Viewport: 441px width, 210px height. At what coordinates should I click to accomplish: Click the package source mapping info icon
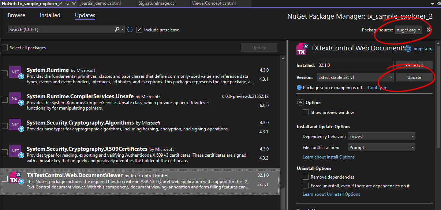[x=299, y=88]
